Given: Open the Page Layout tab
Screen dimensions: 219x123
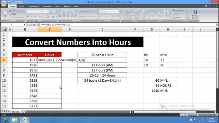Looking at the screenshot, I should coord(34,6).
